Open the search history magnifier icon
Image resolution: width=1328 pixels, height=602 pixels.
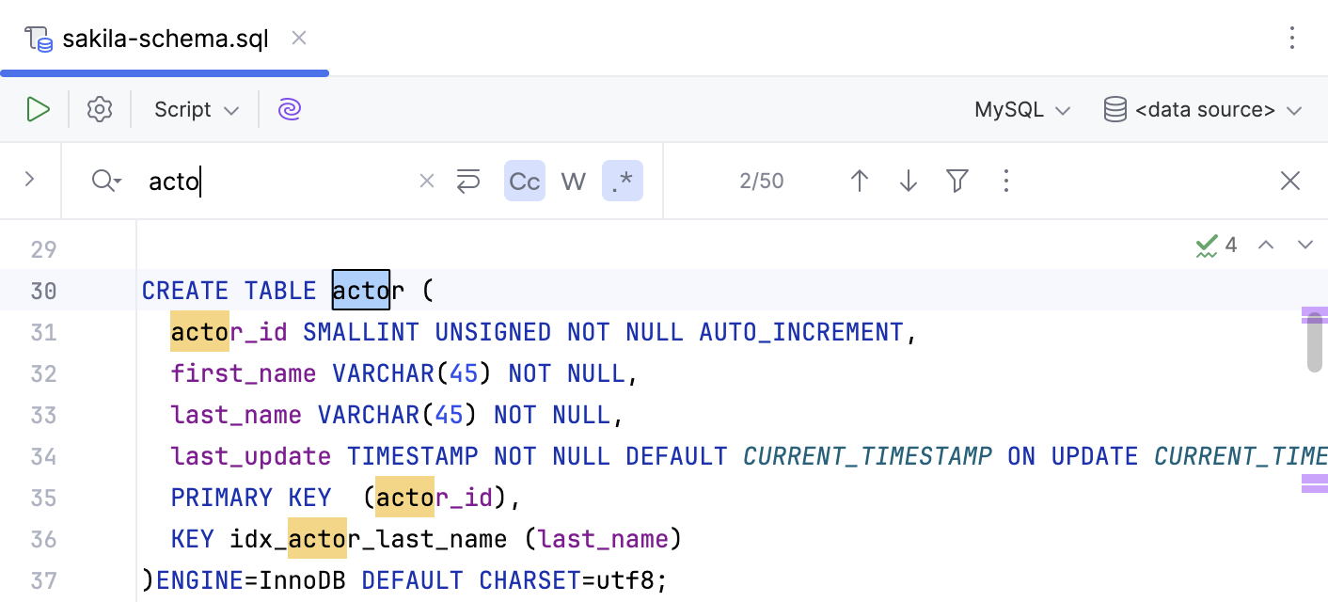click(x=105, y=180)
